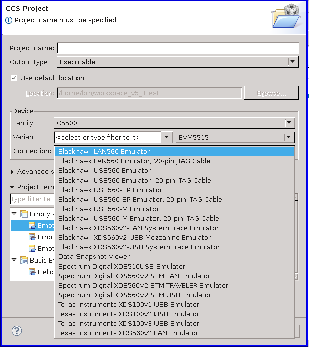The width and height of the screenshot is (309, 347).
Task: Select Blackhawk LAN560 Emulator
Action: 175,151
